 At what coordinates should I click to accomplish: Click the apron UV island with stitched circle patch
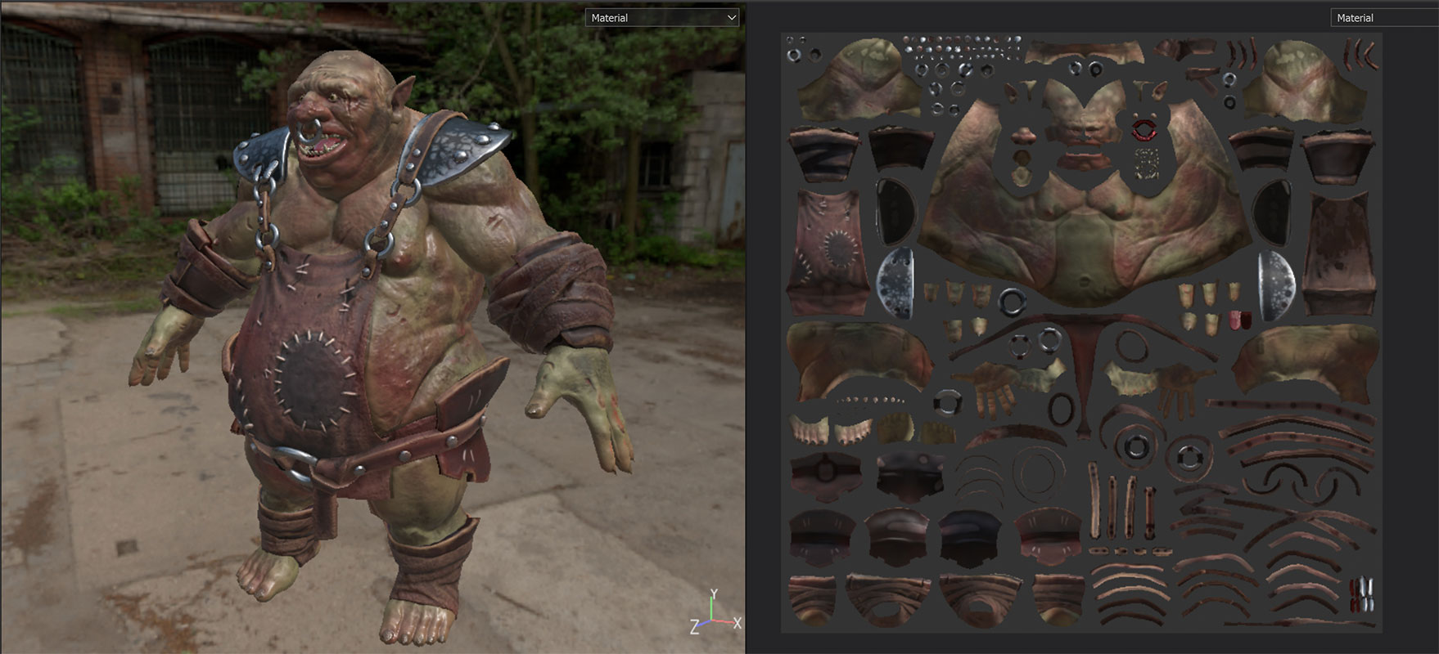coord(828,252)
